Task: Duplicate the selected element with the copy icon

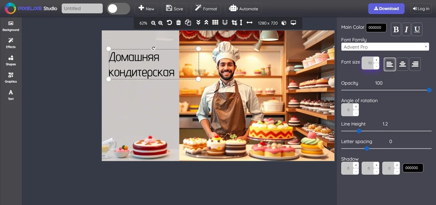Action: tap(188, 22)
